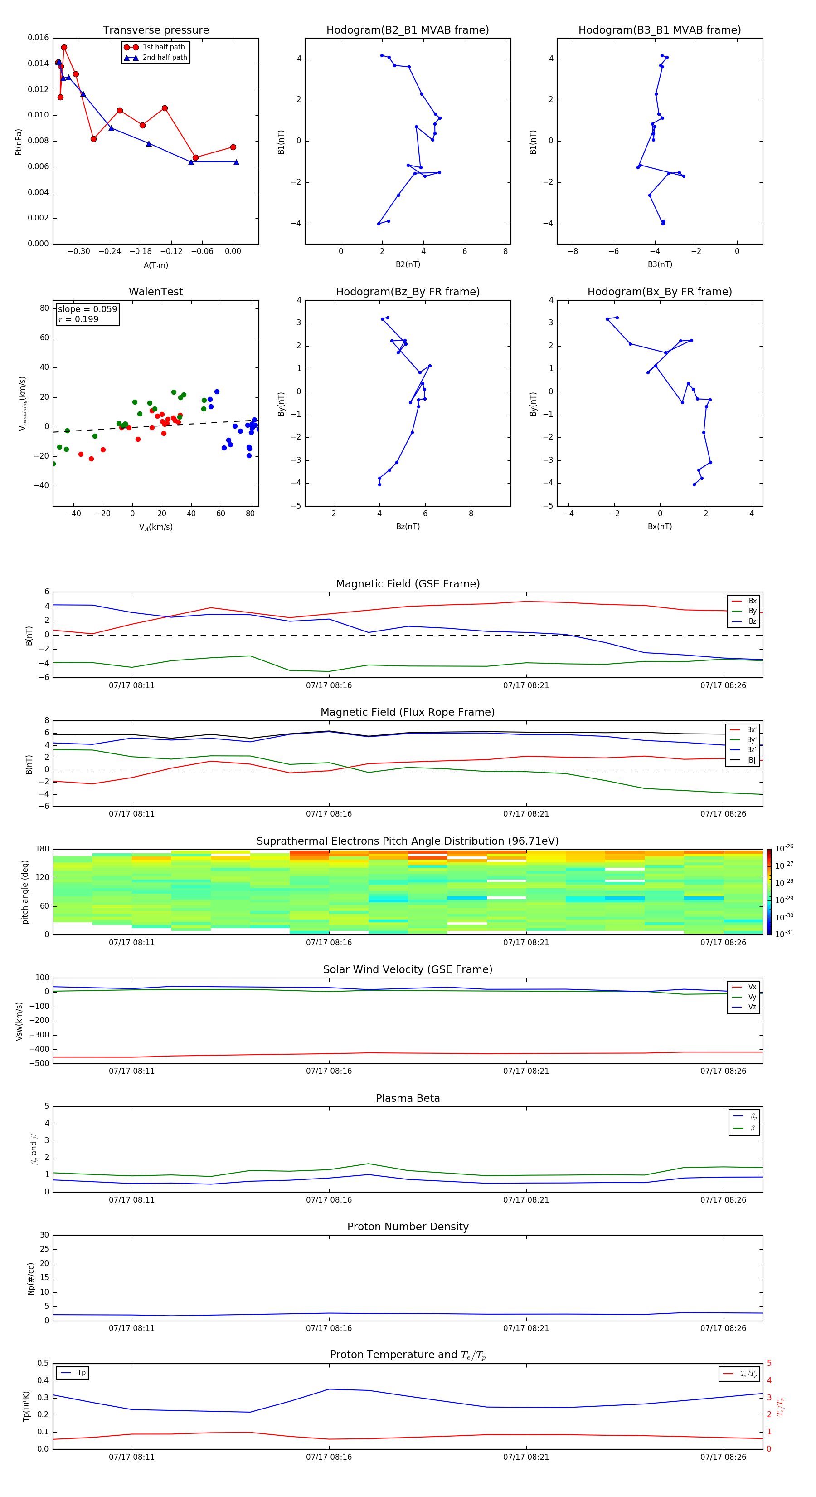This screenshot has width=816, height=1497.
Task: Click the "B3(nT)" x-axis label
Action: pyautogui.click(x=660, y=264)
